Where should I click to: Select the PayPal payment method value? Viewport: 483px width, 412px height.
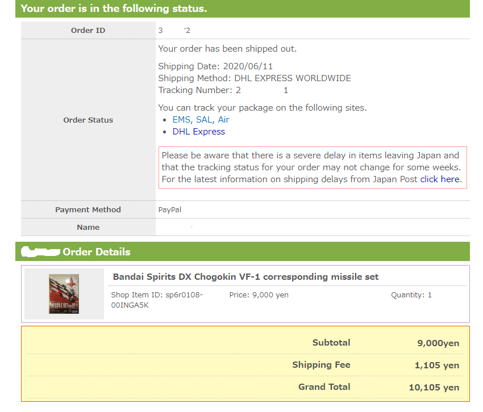[x=170, y=210]
